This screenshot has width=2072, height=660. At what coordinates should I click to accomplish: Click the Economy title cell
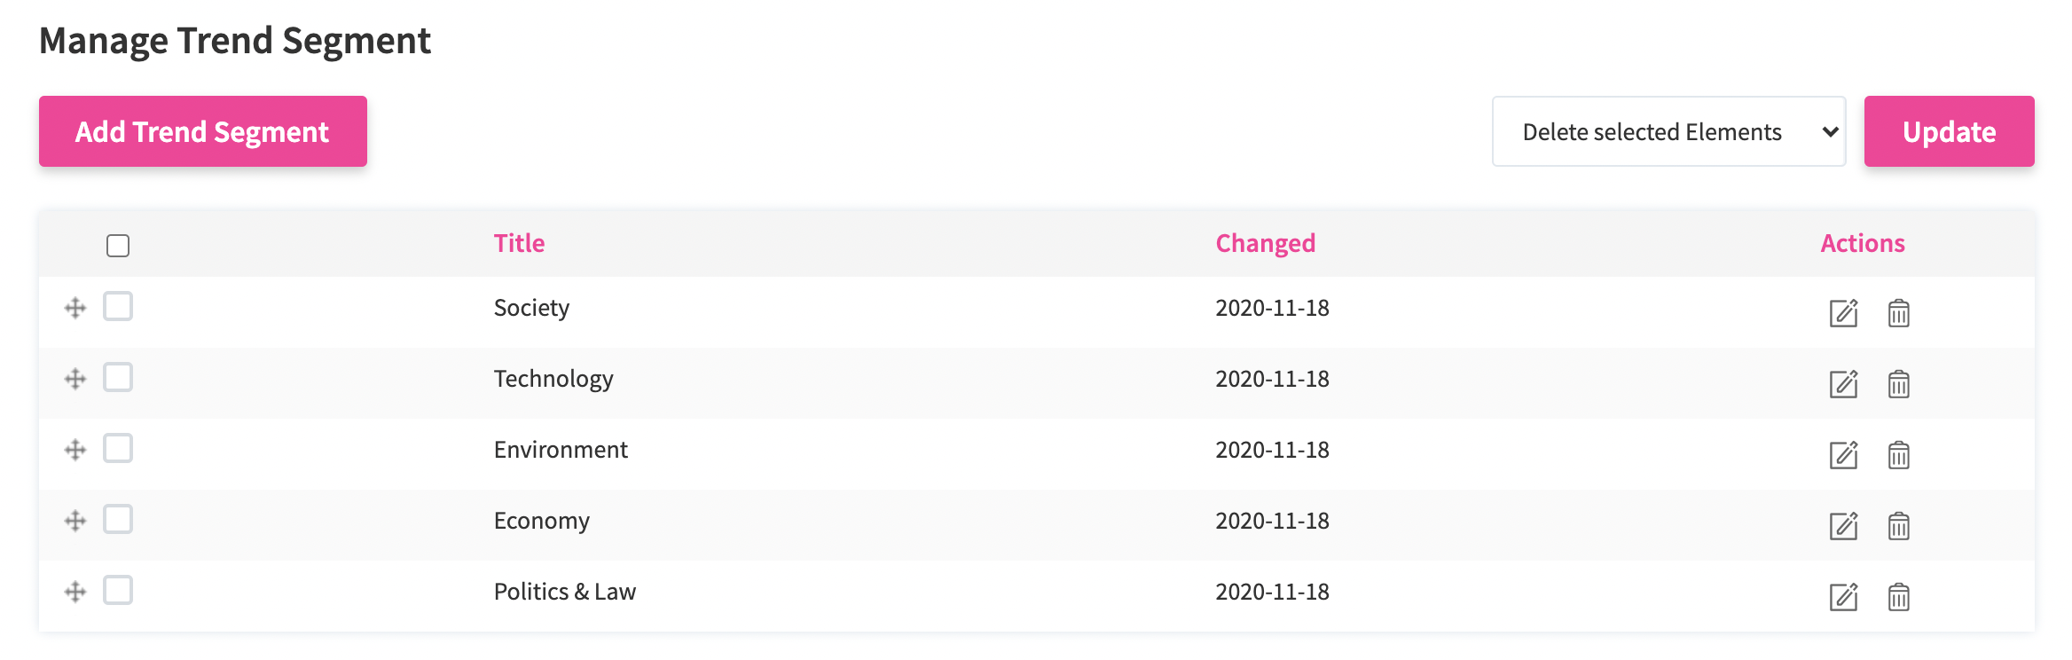coord(541,521)
